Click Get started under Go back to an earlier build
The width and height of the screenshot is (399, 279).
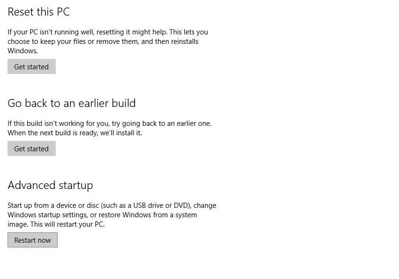pos(32,148)
